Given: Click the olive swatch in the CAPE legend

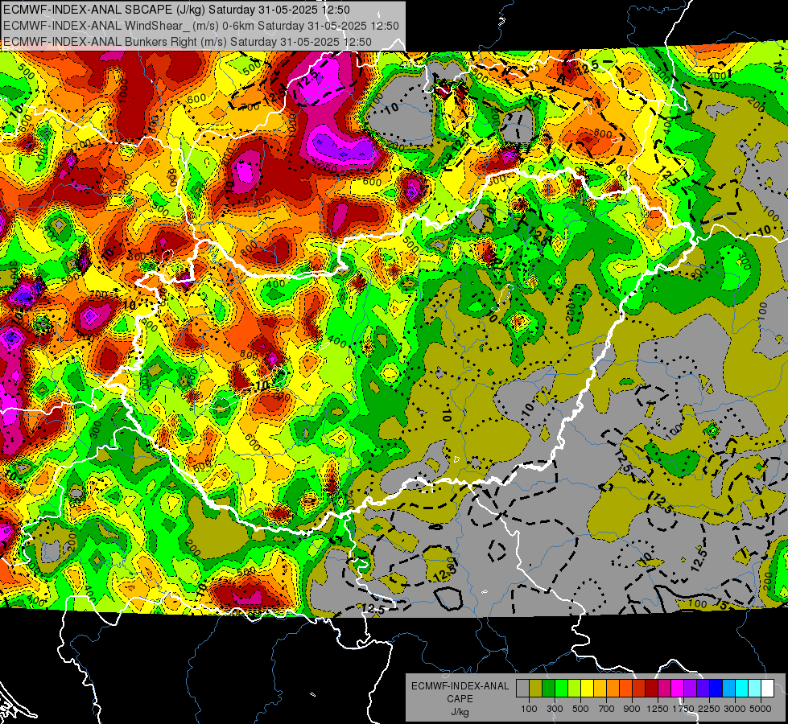Looking at the screenshot, I should coord(536,688).
